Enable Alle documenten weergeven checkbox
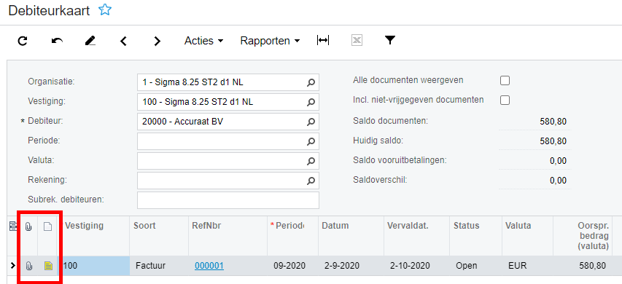Image resolution: width=622 pixels, height=284 pixels. tap(505, 81)
